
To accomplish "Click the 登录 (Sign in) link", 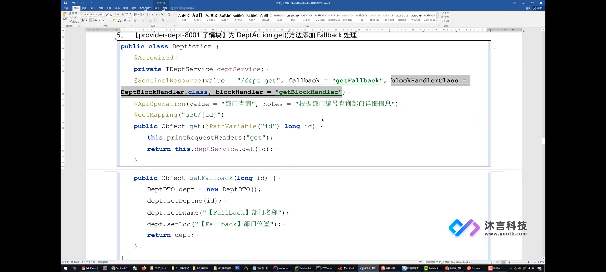I will coord(528,8).
